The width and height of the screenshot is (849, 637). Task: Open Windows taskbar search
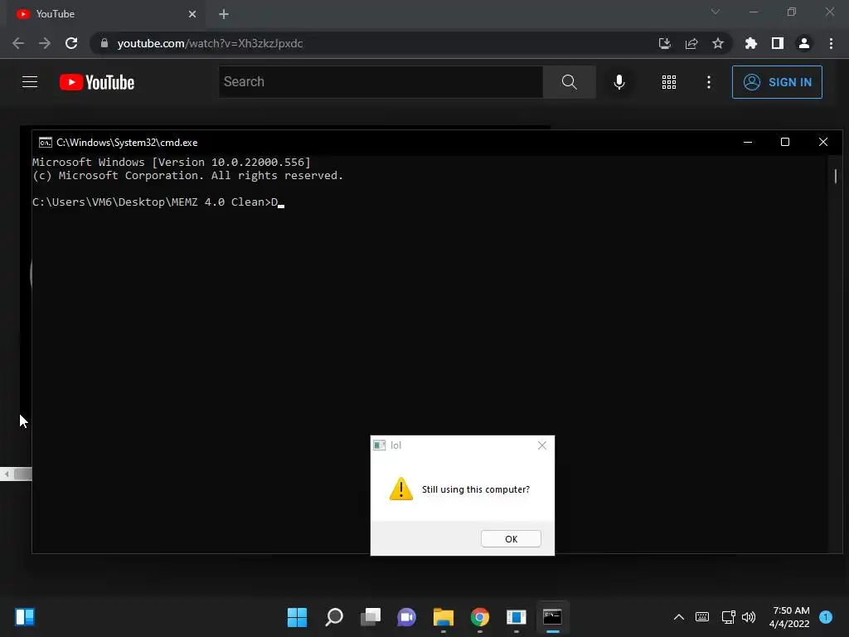click(334, 617)
